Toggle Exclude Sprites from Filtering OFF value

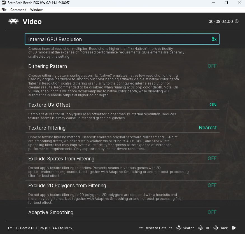pyautogui.click(x=212, y=158)
